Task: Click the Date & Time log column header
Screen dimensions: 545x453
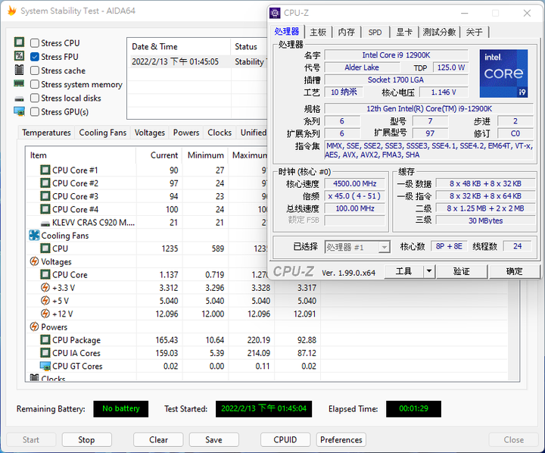Action: 179,47
